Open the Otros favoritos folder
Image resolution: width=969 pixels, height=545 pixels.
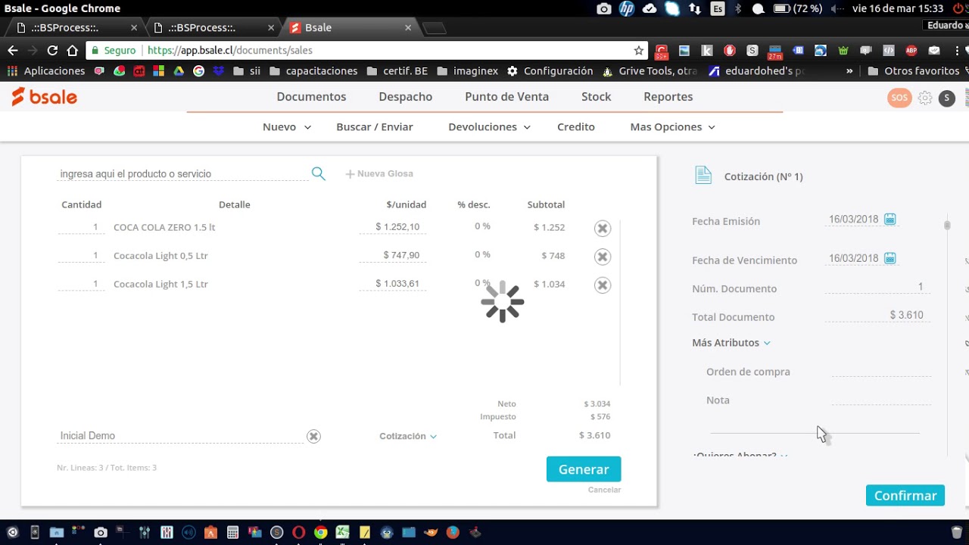[914, 71]
